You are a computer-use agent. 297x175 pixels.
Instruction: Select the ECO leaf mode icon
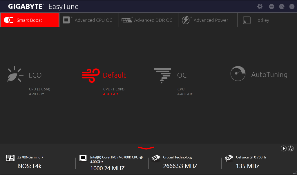click(15, 74)
